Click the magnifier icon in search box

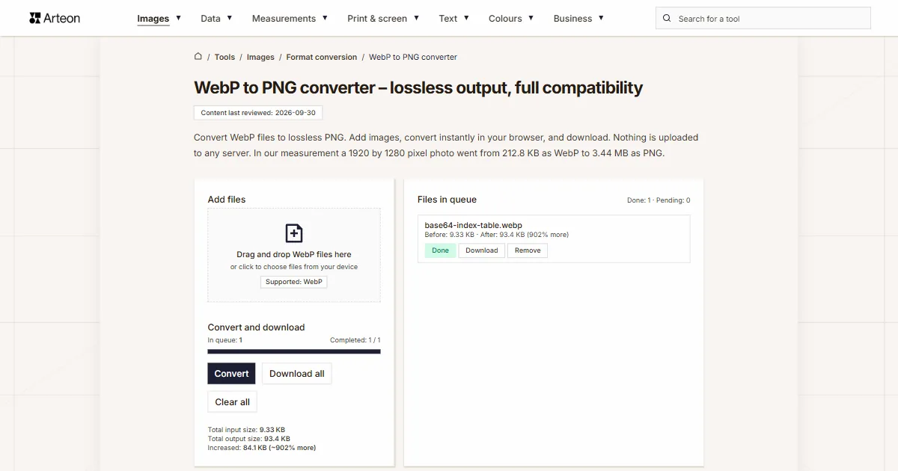tap(667, 18)
